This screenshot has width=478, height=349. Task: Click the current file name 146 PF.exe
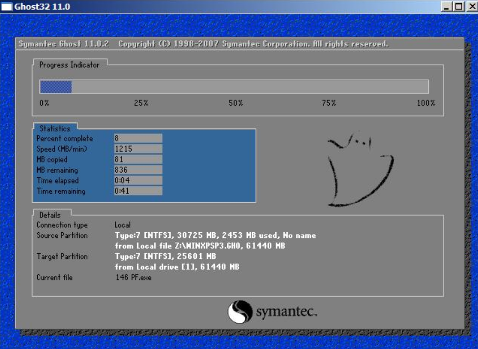pos(133,277)
